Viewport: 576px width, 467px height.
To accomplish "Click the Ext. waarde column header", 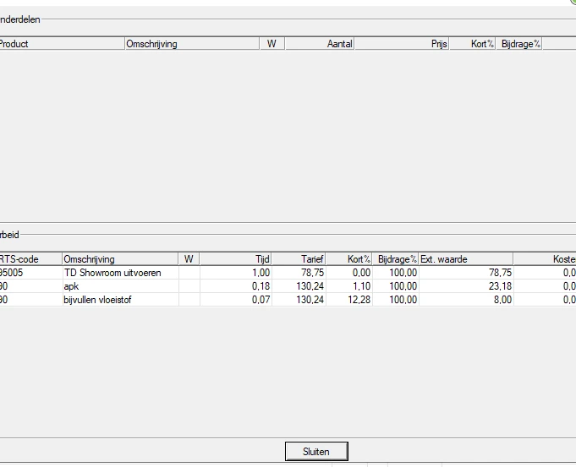I will (466, 259).
